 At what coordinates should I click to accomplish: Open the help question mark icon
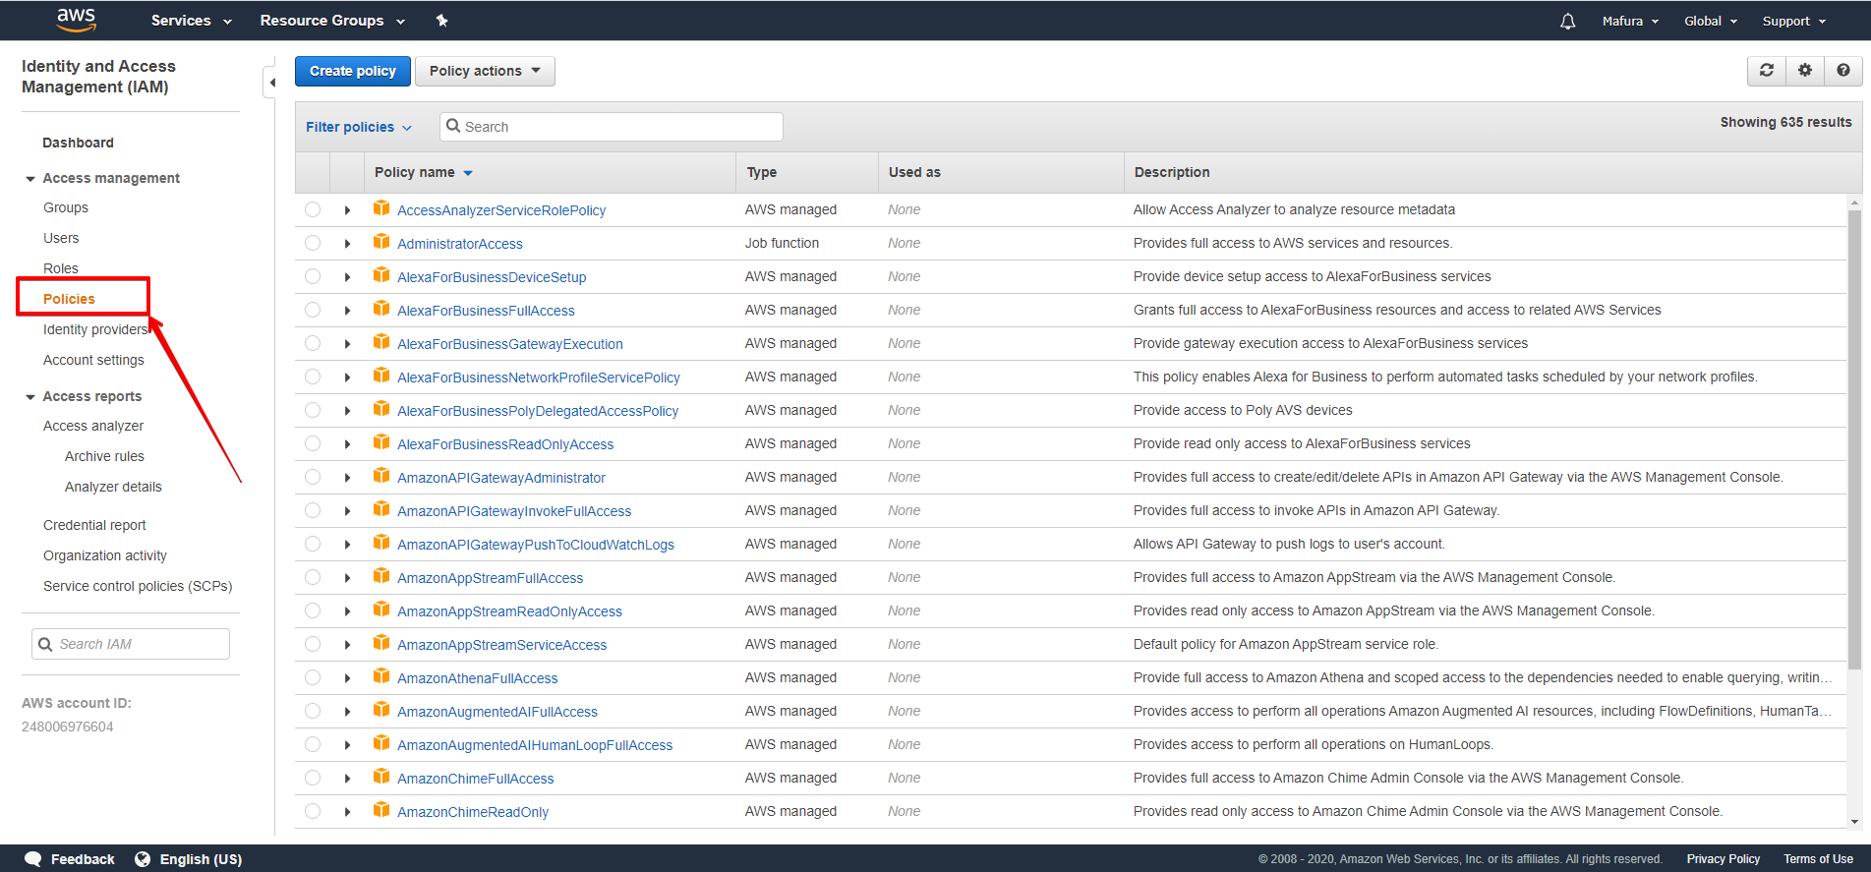(1843, 71)
